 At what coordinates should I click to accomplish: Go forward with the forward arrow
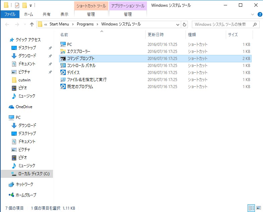click(17, 24)
